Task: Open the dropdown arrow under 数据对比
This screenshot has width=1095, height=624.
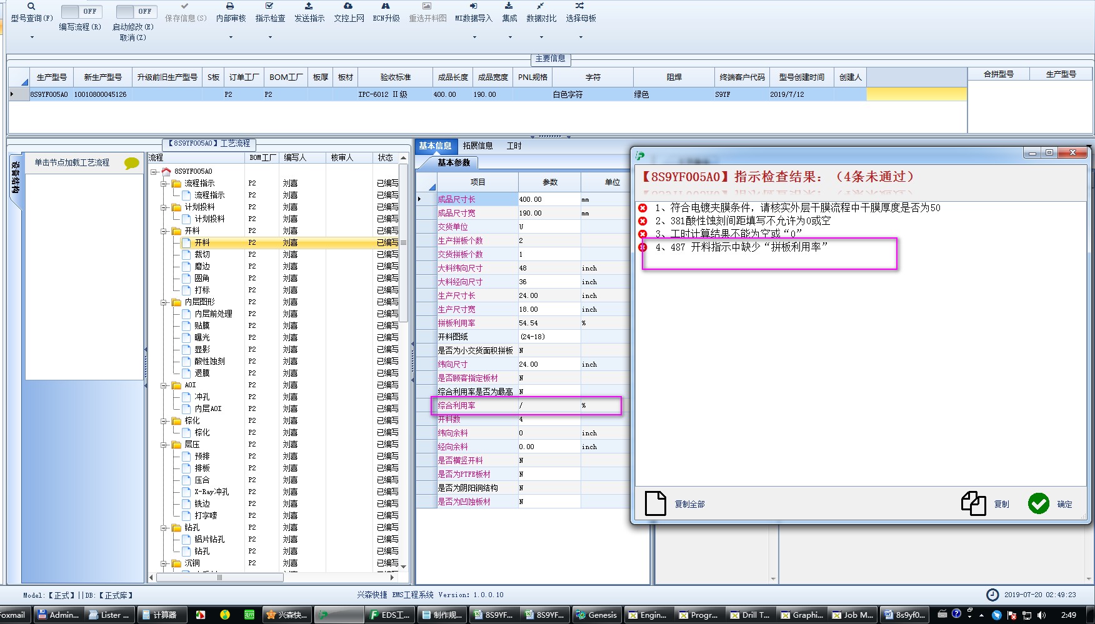Action: point(541,37)
